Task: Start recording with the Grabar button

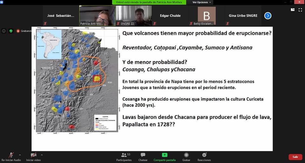Action: [x=186, y=157]
